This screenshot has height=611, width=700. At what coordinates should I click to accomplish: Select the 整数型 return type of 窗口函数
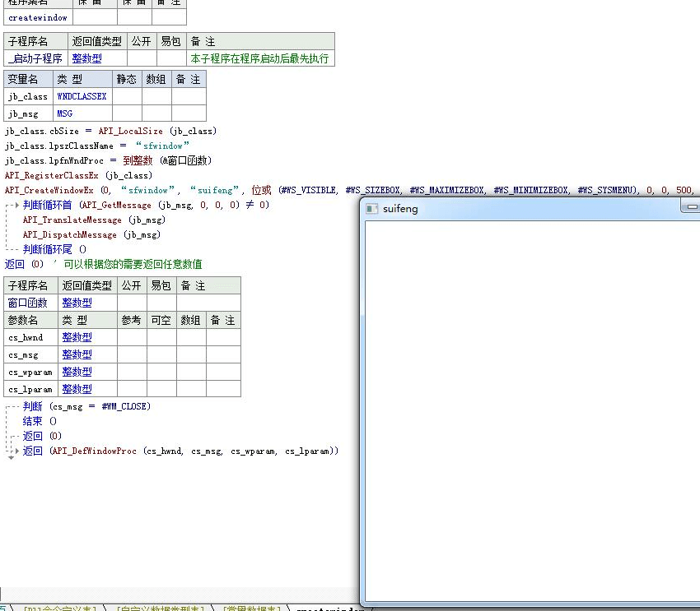click(x=77, y=303)
